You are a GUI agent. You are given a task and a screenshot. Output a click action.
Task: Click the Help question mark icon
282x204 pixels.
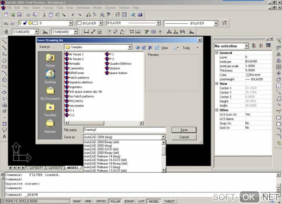tap(140, 15)
